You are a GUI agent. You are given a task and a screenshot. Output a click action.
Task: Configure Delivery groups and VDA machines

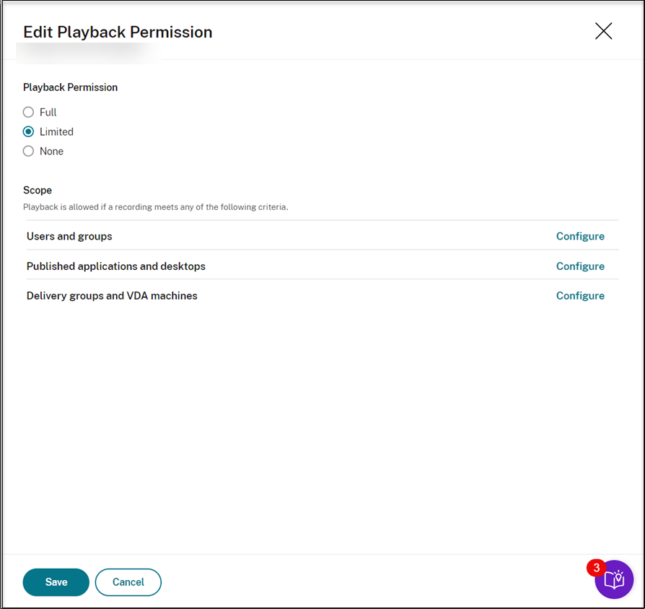point(580,296)
